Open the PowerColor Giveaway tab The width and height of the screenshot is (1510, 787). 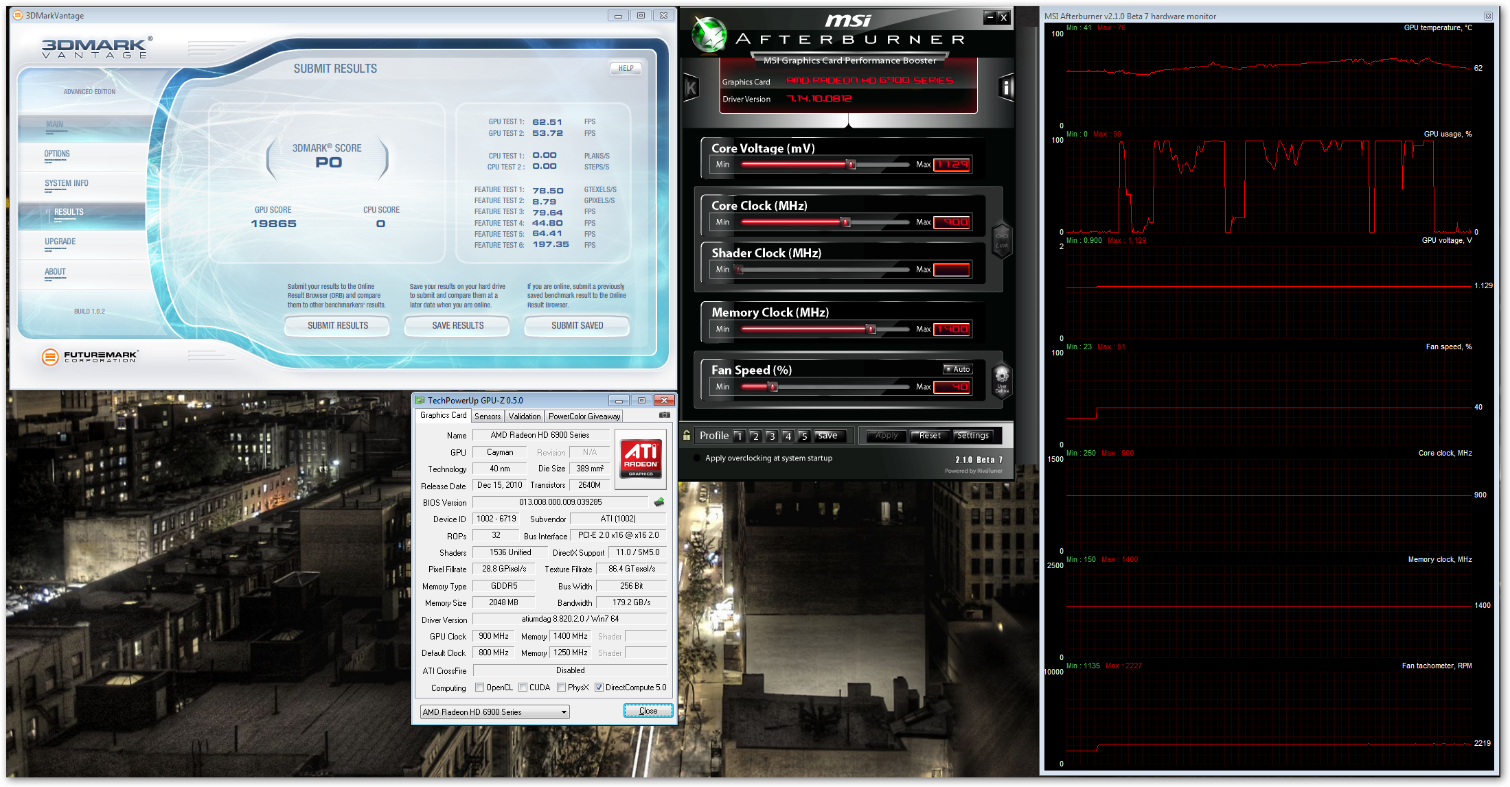[x=584, y=416]
